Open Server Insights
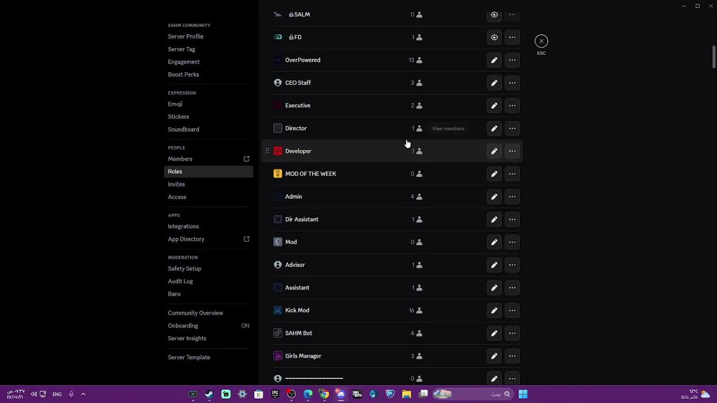This screenshot has width=717, height=403. 187,339
